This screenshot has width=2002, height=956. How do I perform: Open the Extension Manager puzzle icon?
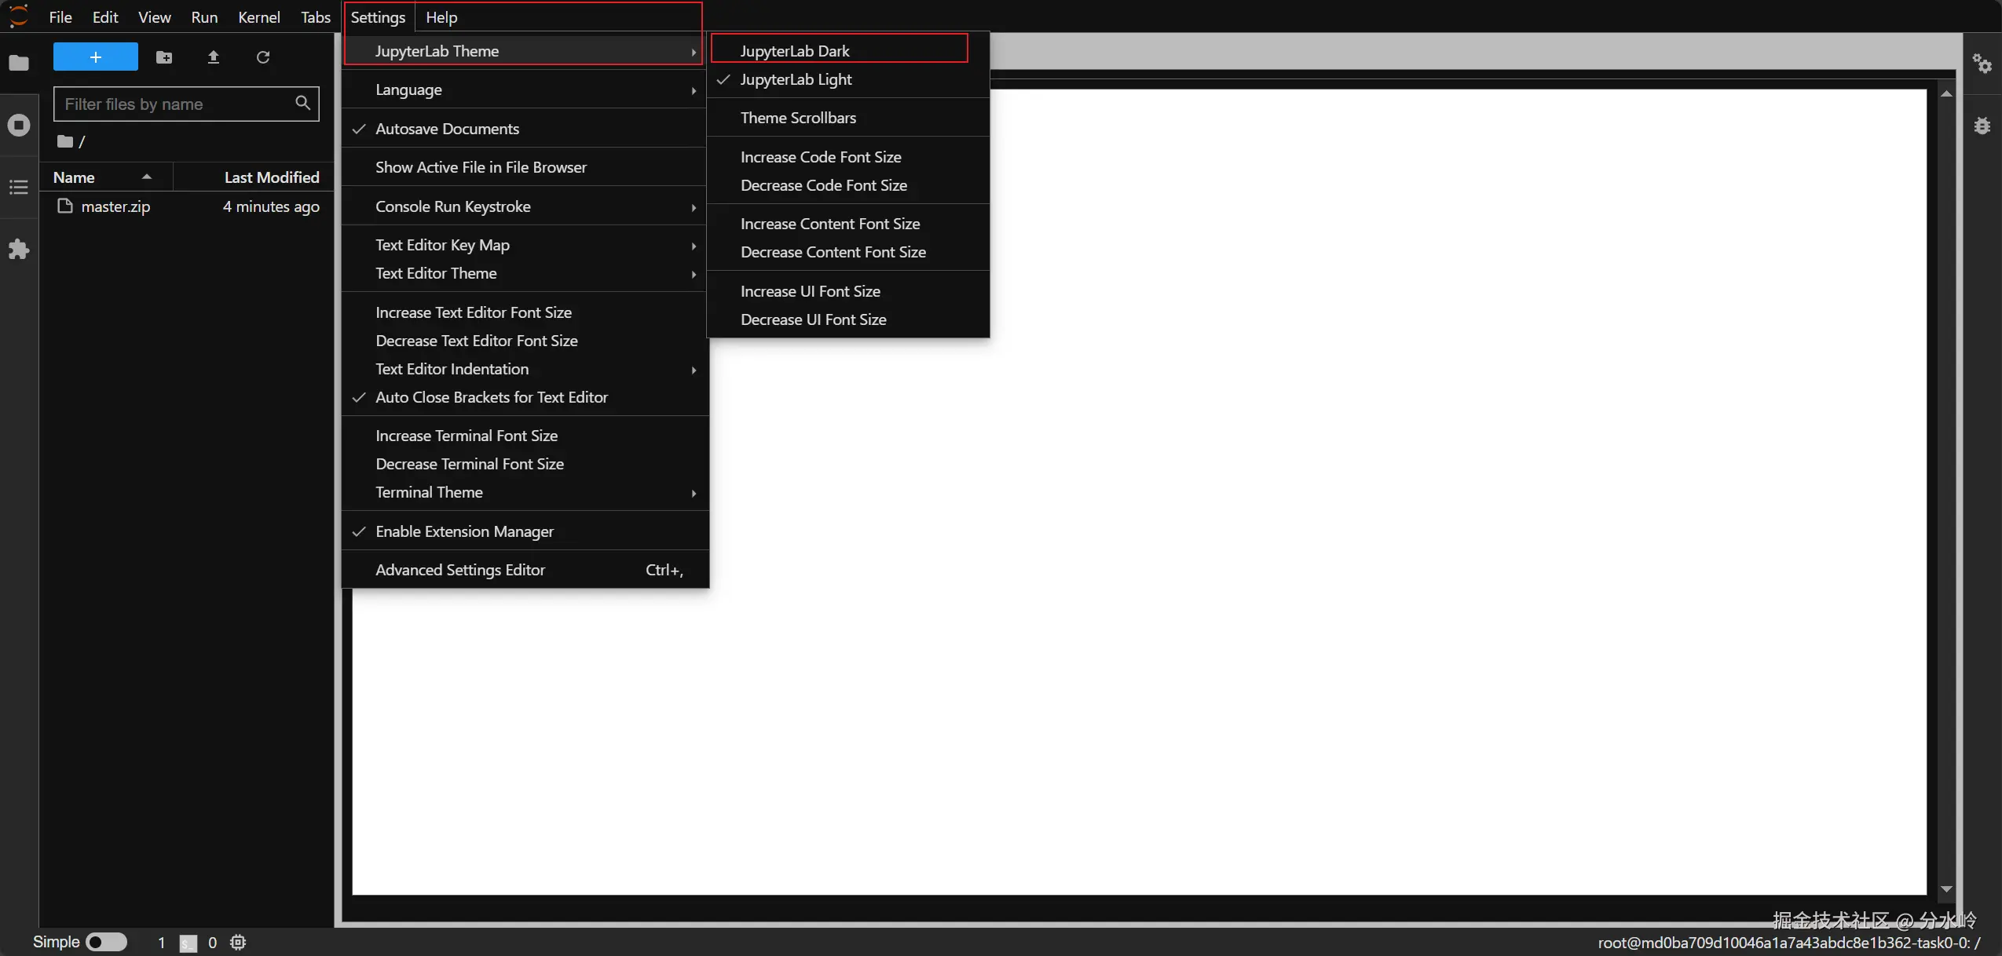tap(19, 250)
